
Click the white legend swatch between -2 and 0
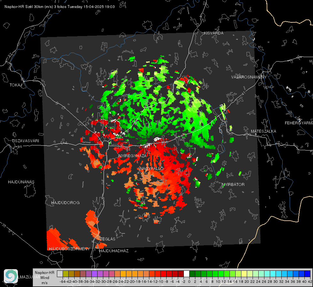point(186,274)
